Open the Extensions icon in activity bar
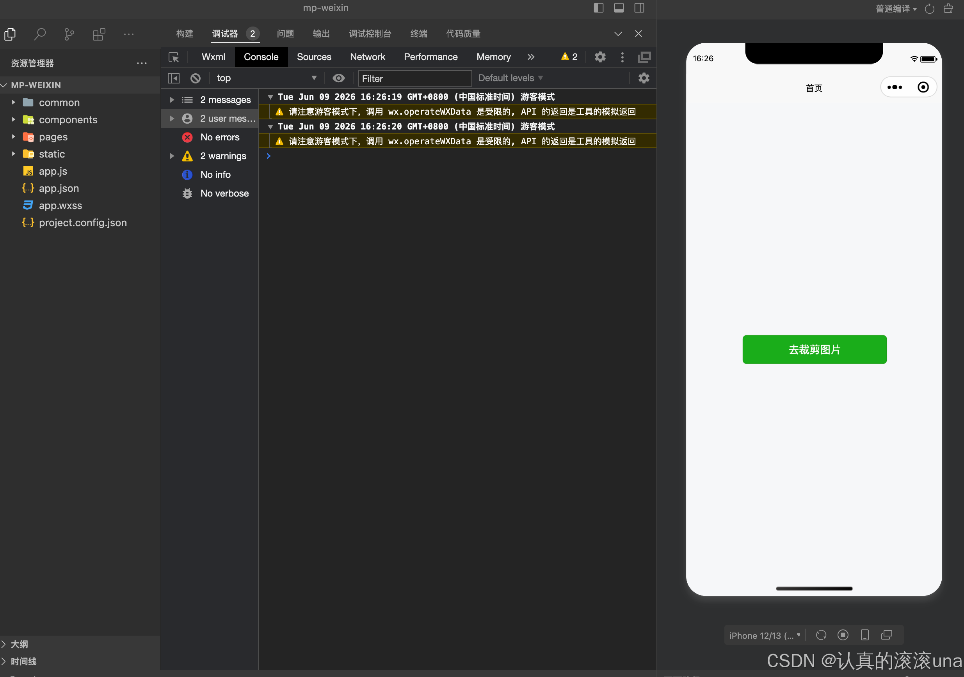The height and width of the screenshot is (677, 964). click(99, 34)
